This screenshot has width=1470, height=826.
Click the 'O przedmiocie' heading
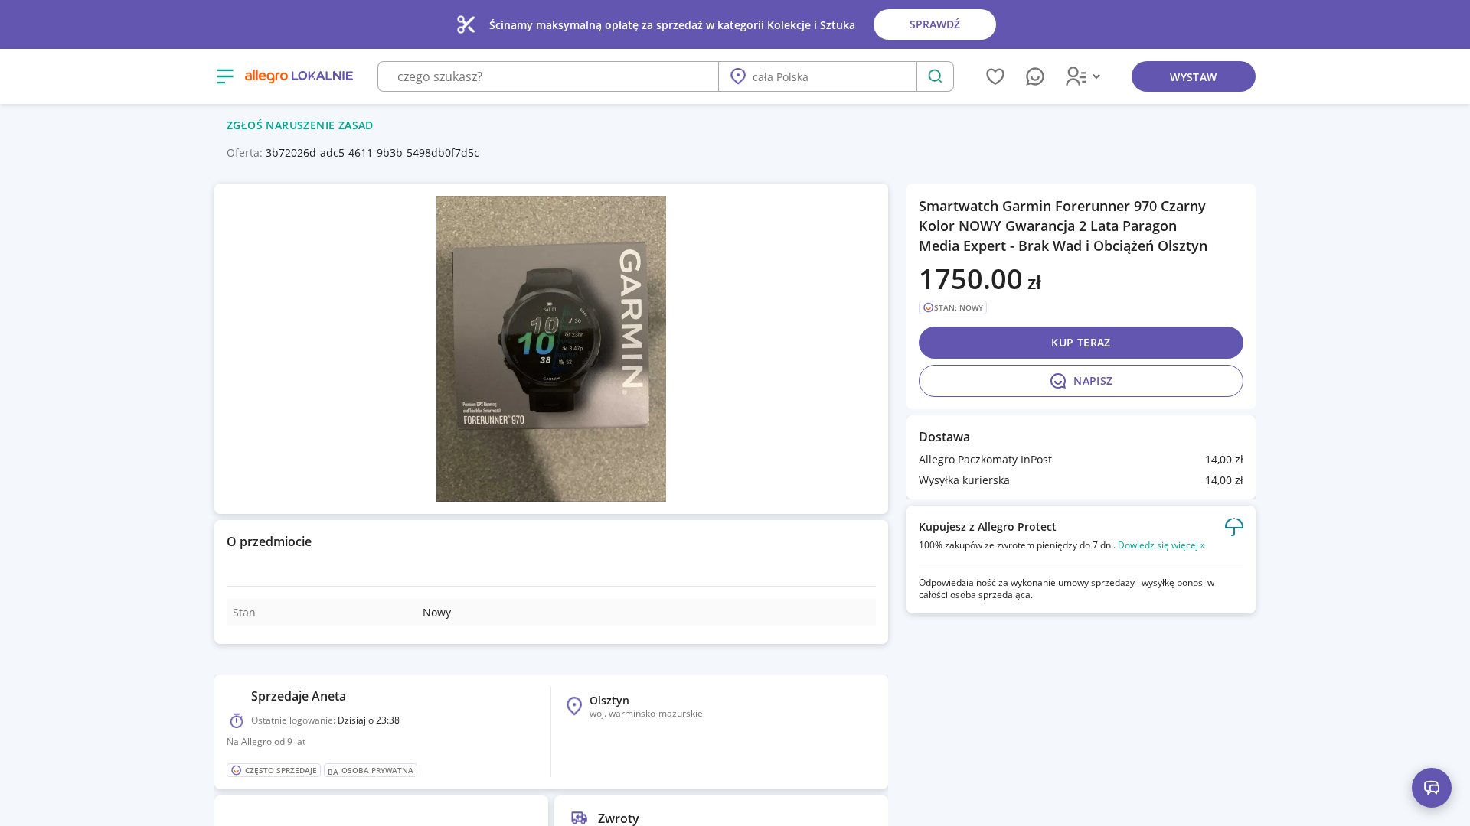point(269,541)
